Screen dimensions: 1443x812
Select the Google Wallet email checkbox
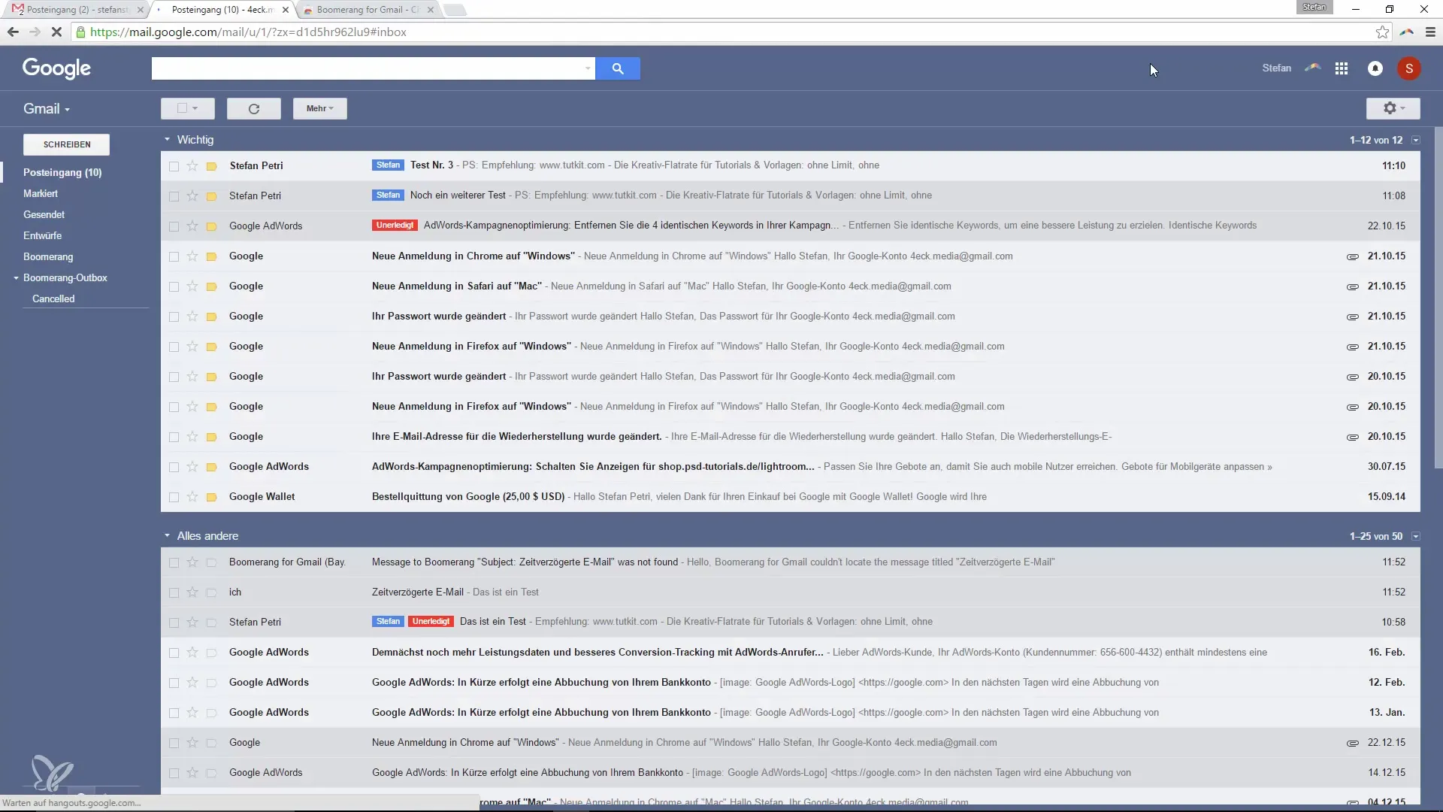click(x=174, y=497)
